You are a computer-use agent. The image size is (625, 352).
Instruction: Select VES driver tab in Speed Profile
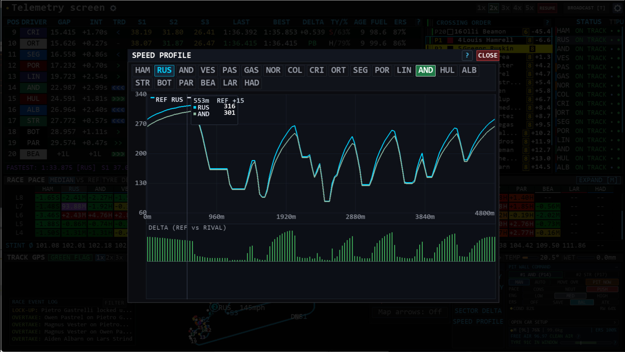[208, 70]
